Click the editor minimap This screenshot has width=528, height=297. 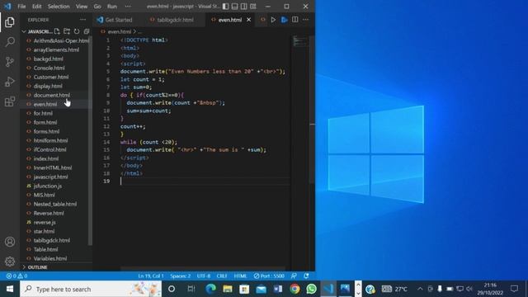[299, 41]
